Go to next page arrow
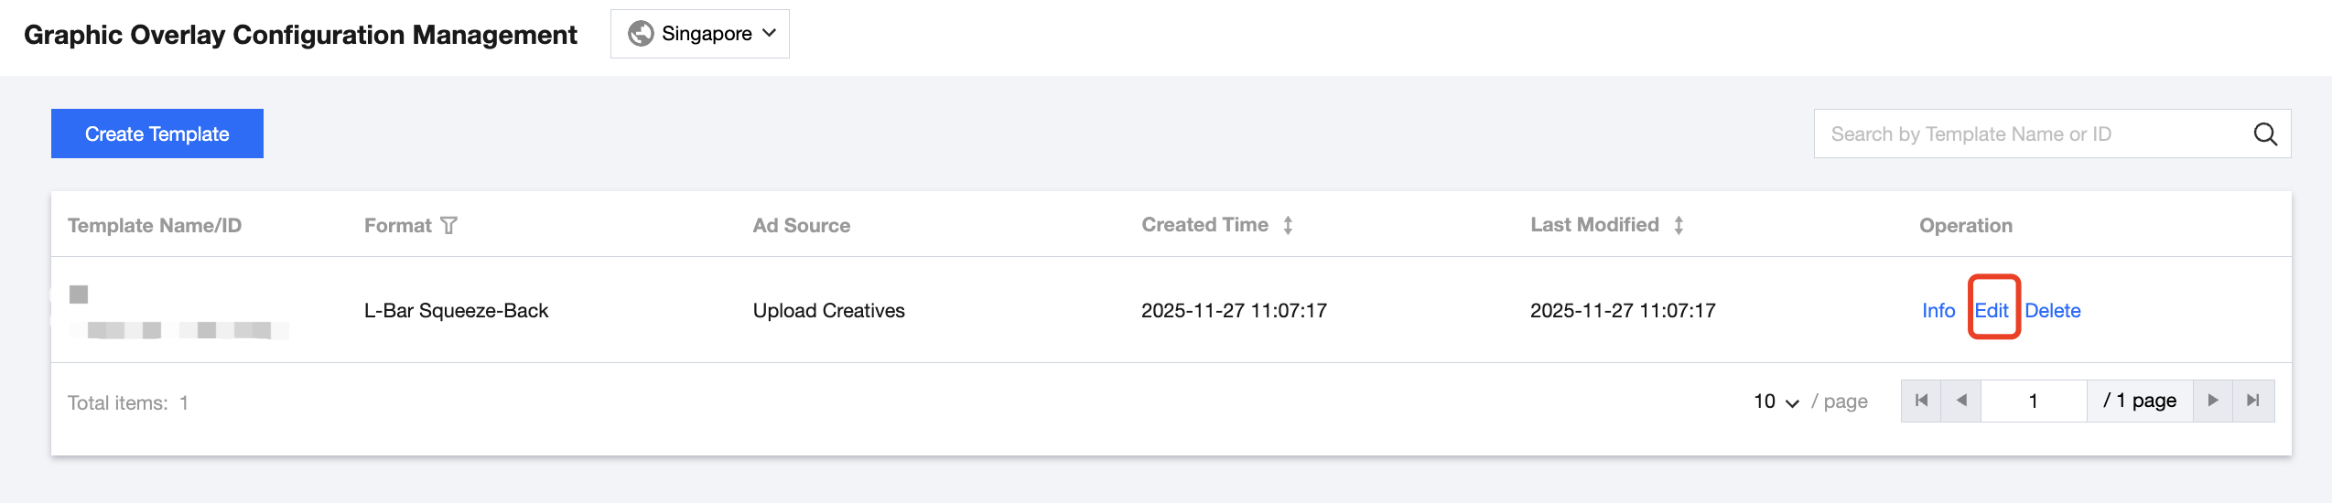The height and width of the screenshot is (503, 2332). (2212, 401)
